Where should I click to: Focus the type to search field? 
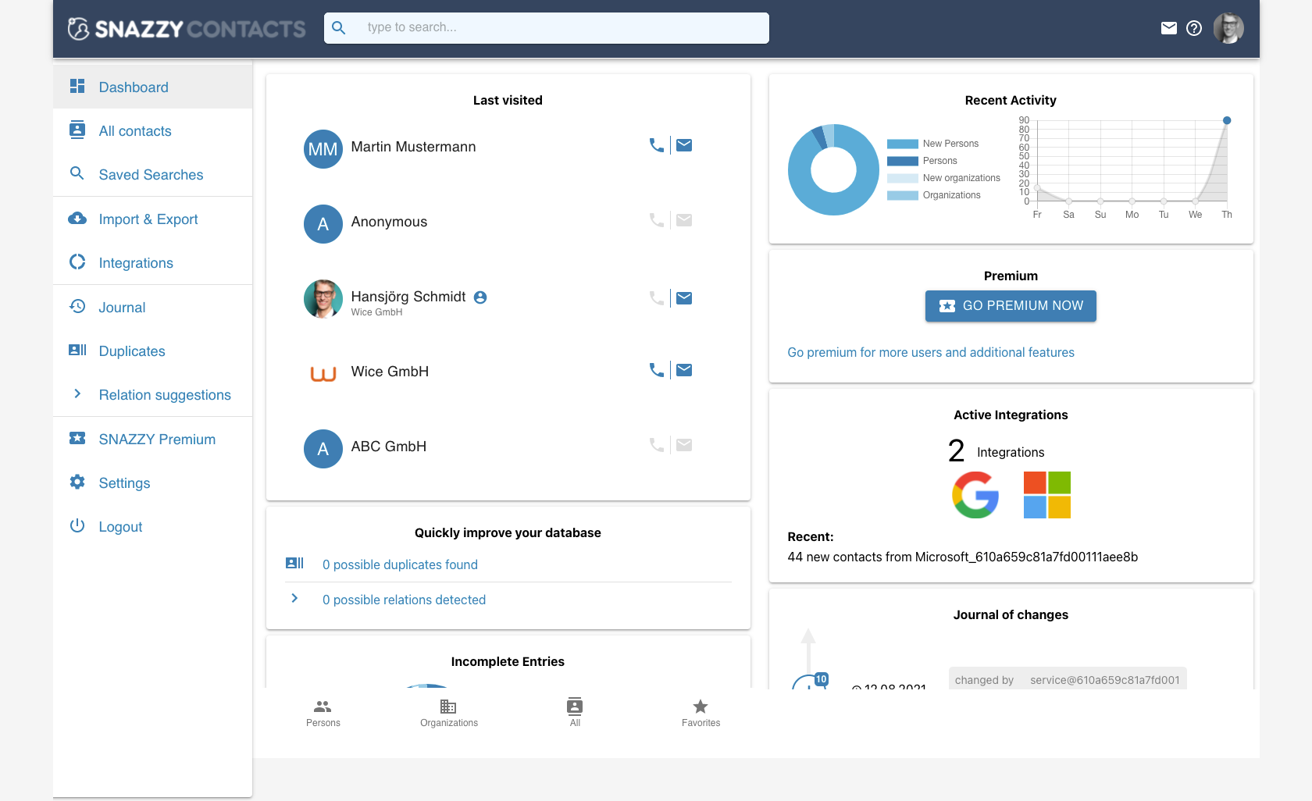tap(546, 28)
